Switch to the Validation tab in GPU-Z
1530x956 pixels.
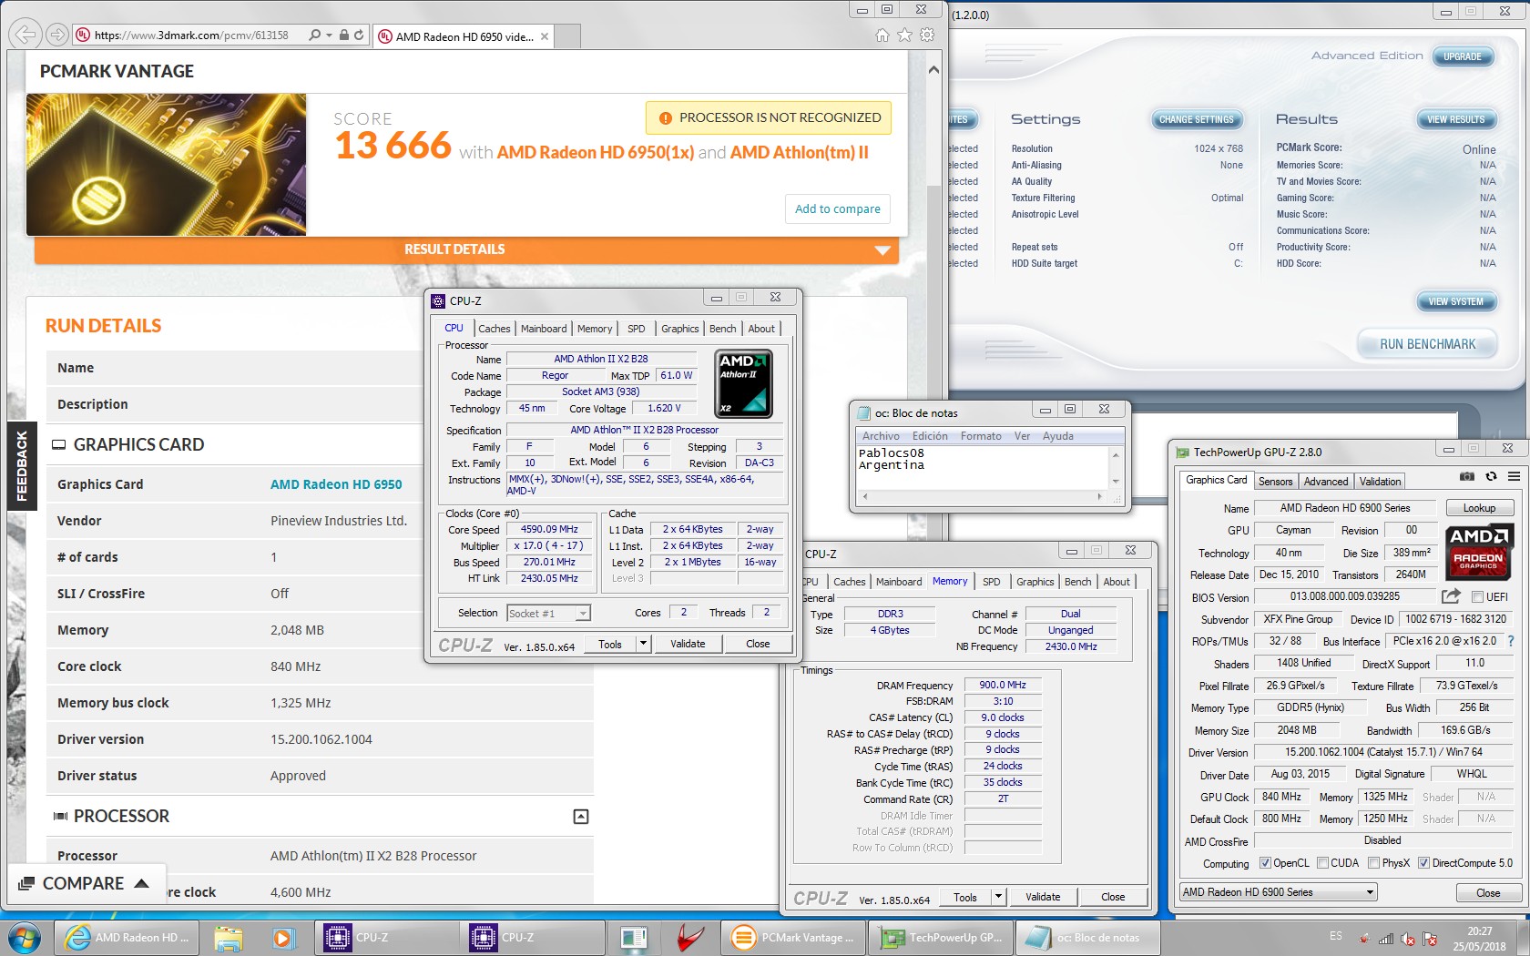point(1380,482)
